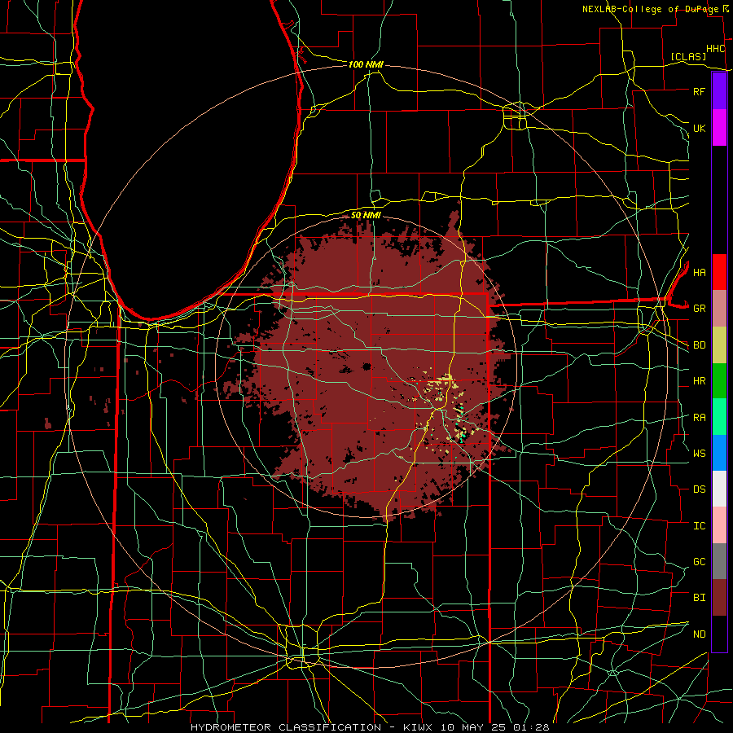Click the UK magenta legend color block

pyautogui.click(x=719, y=128)
